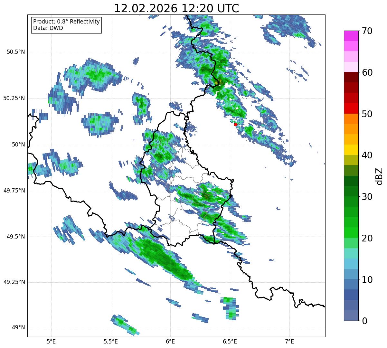
Task: Click the light cyan colorbar swatch below 20
Action: tap(351, 253)
